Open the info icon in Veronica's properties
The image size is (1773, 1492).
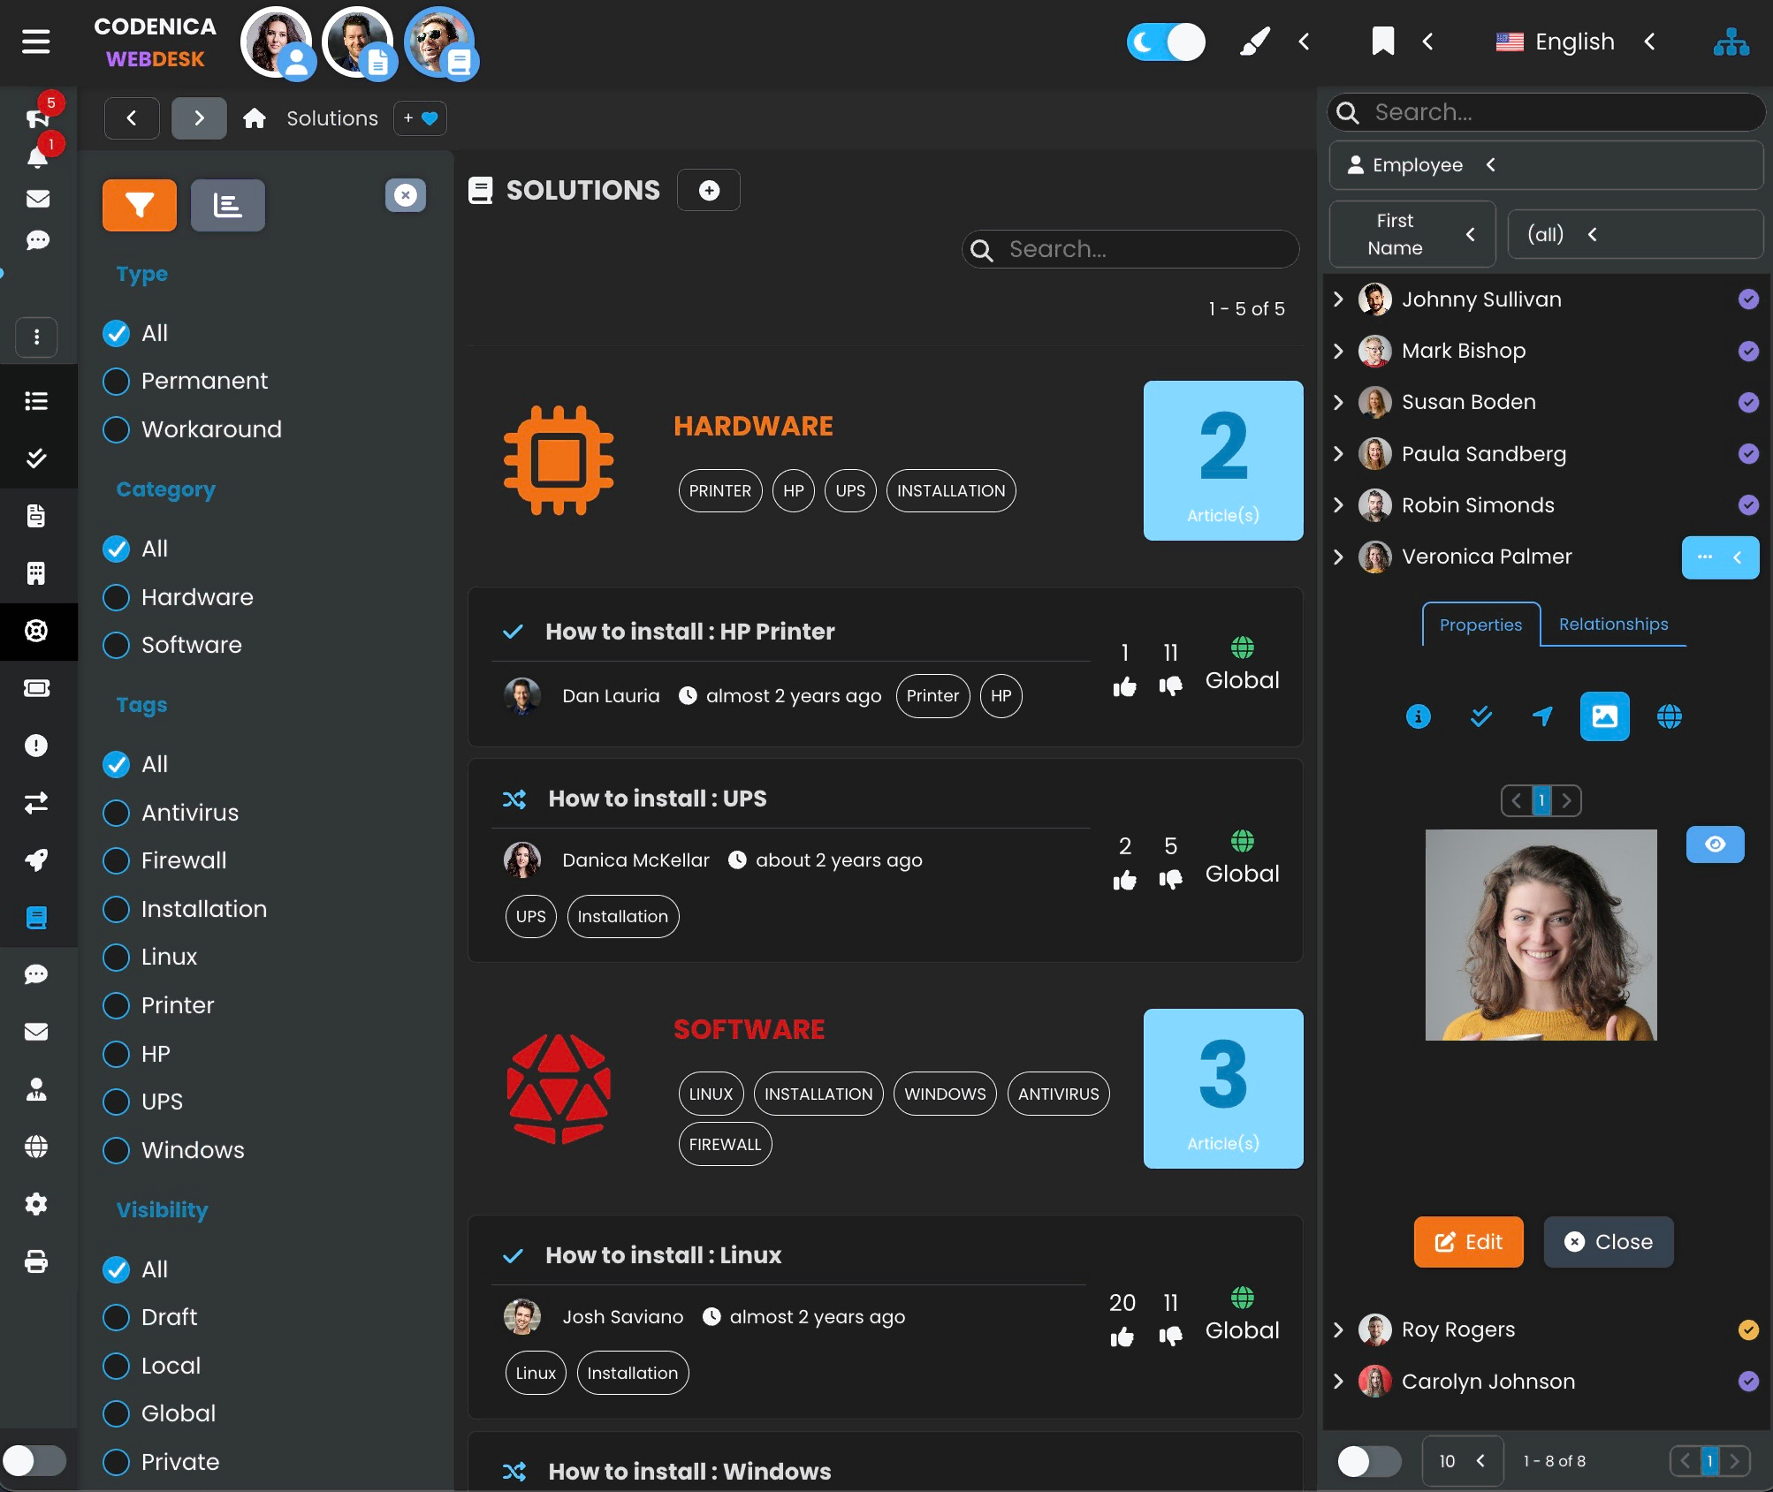click(1418, 716)
